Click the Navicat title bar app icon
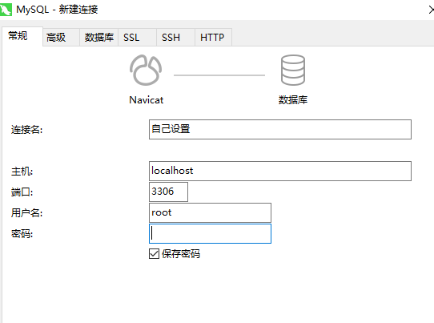 6,9
